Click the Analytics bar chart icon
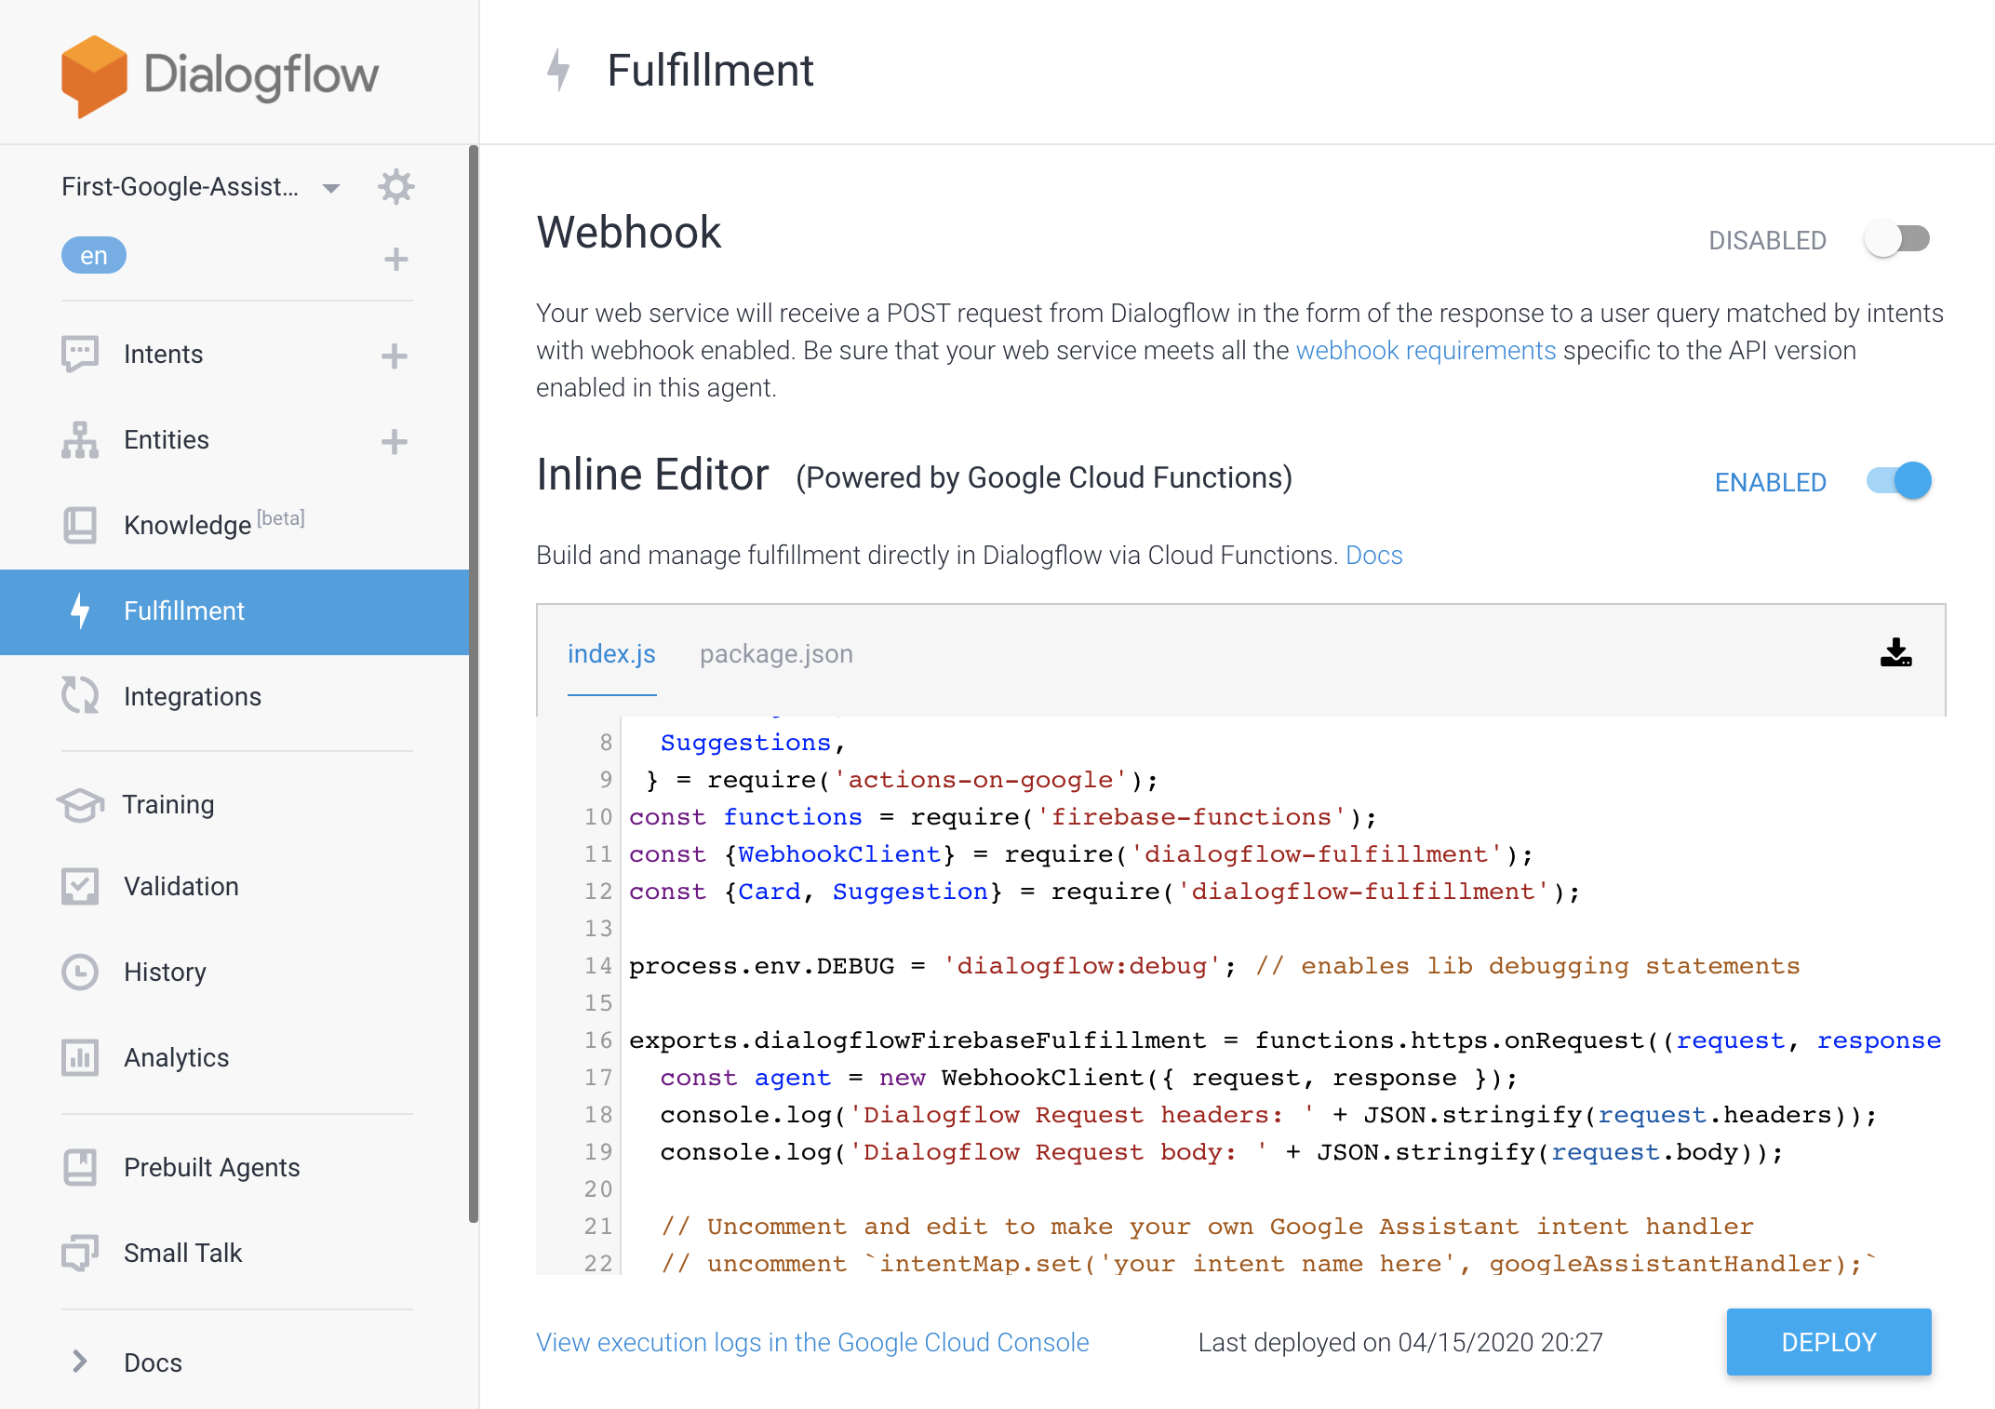Image resolution: width=1995 pixels, height=1409 pixels. 80,1057
